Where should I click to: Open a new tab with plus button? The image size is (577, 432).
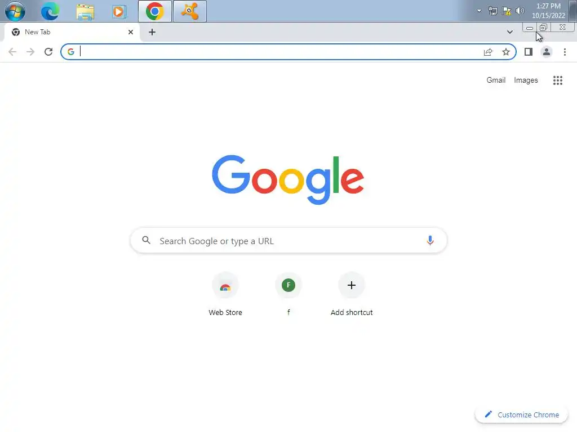point(152,32)
